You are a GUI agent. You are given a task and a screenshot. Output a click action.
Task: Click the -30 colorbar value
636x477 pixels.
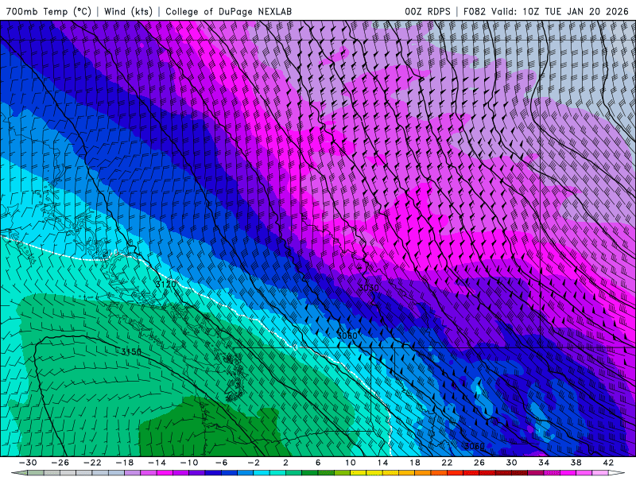point(28,463)
